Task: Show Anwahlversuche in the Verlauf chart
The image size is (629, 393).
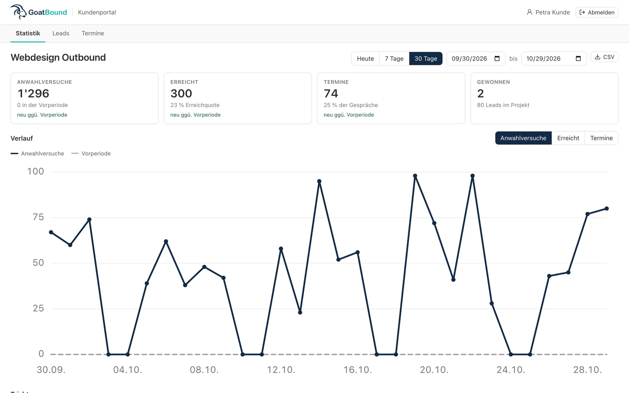Action: point(523,138)
